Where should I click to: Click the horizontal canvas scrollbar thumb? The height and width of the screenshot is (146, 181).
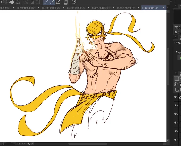88,144
